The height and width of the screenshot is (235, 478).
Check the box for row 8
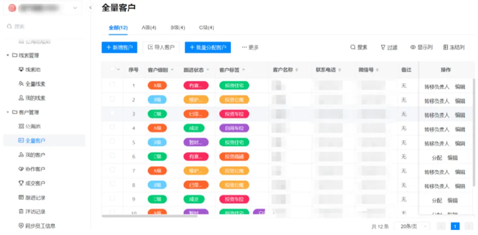(x=112, y=184)
